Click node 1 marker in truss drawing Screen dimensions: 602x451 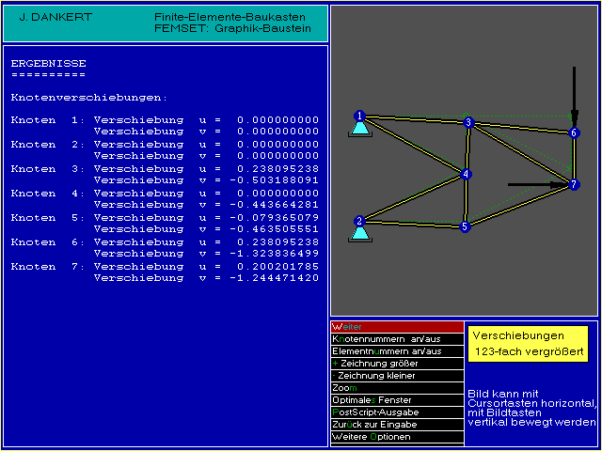click(x=358, y=116)
